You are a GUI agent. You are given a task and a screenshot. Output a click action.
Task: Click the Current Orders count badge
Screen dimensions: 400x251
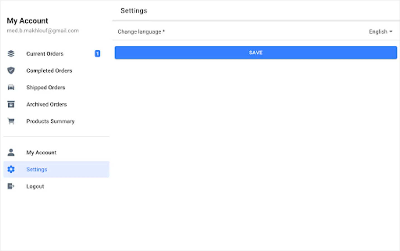pyautogui.click(x=97, y=54)
